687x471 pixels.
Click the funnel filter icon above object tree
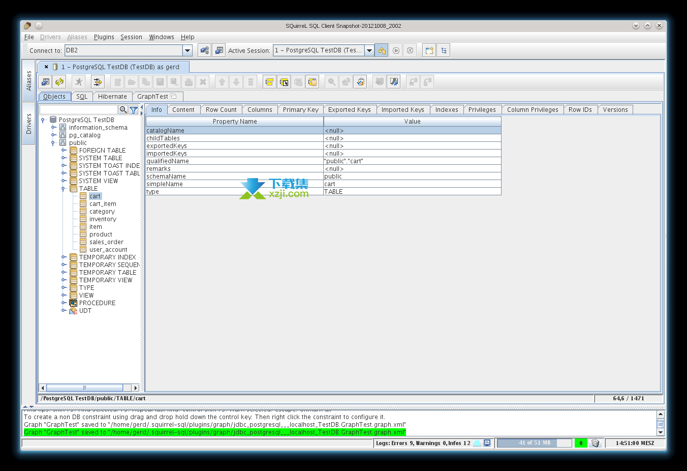click(134, 110)
